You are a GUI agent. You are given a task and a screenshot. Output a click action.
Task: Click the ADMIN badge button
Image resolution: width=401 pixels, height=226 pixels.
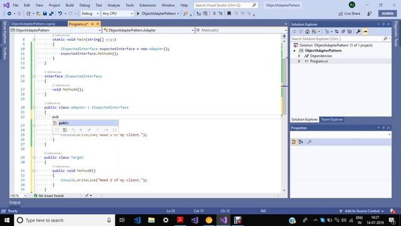point(387,14)
